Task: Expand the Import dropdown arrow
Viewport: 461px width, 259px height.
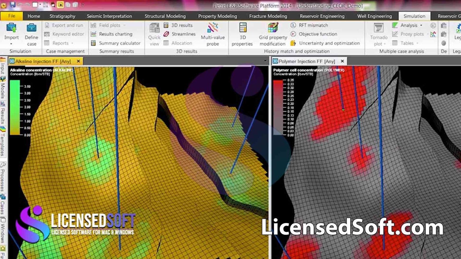Action: tap(11, 44)
